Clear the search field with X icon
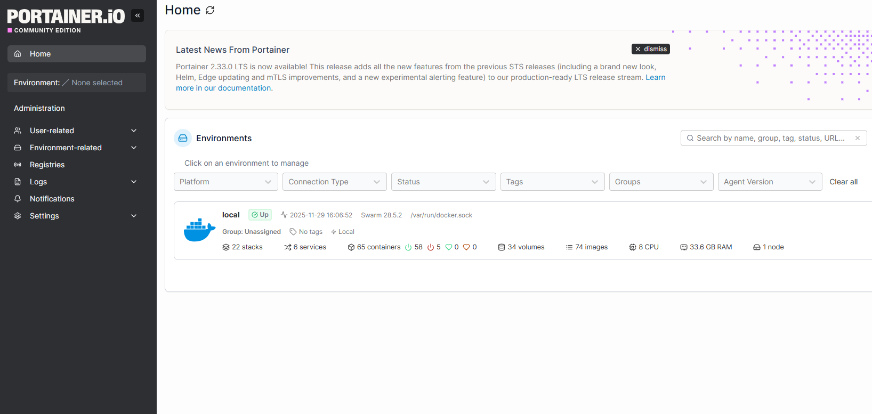Viewport: 872px width, 414px height. coord(858,138)
